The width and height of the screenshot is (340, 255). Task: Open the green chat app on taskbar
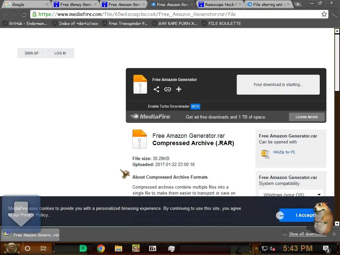pyautogui.click(x=83, y=248)
